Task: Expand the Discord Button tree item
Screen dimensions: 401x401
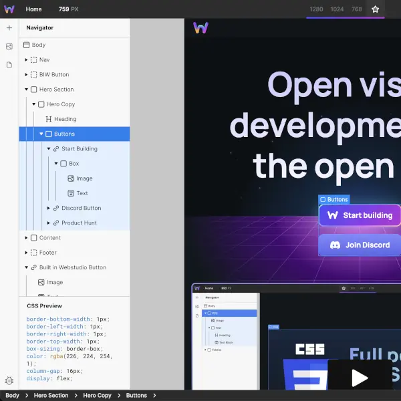Action: (x=48, y=208)
